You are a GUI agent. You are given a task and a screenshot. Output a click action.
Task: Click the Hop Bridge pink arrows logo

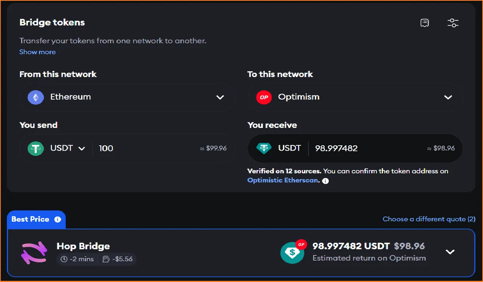[34, 253]
